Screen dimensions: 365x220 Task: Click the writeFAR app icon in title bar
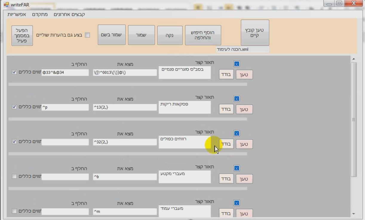click(x=6, y=5)
